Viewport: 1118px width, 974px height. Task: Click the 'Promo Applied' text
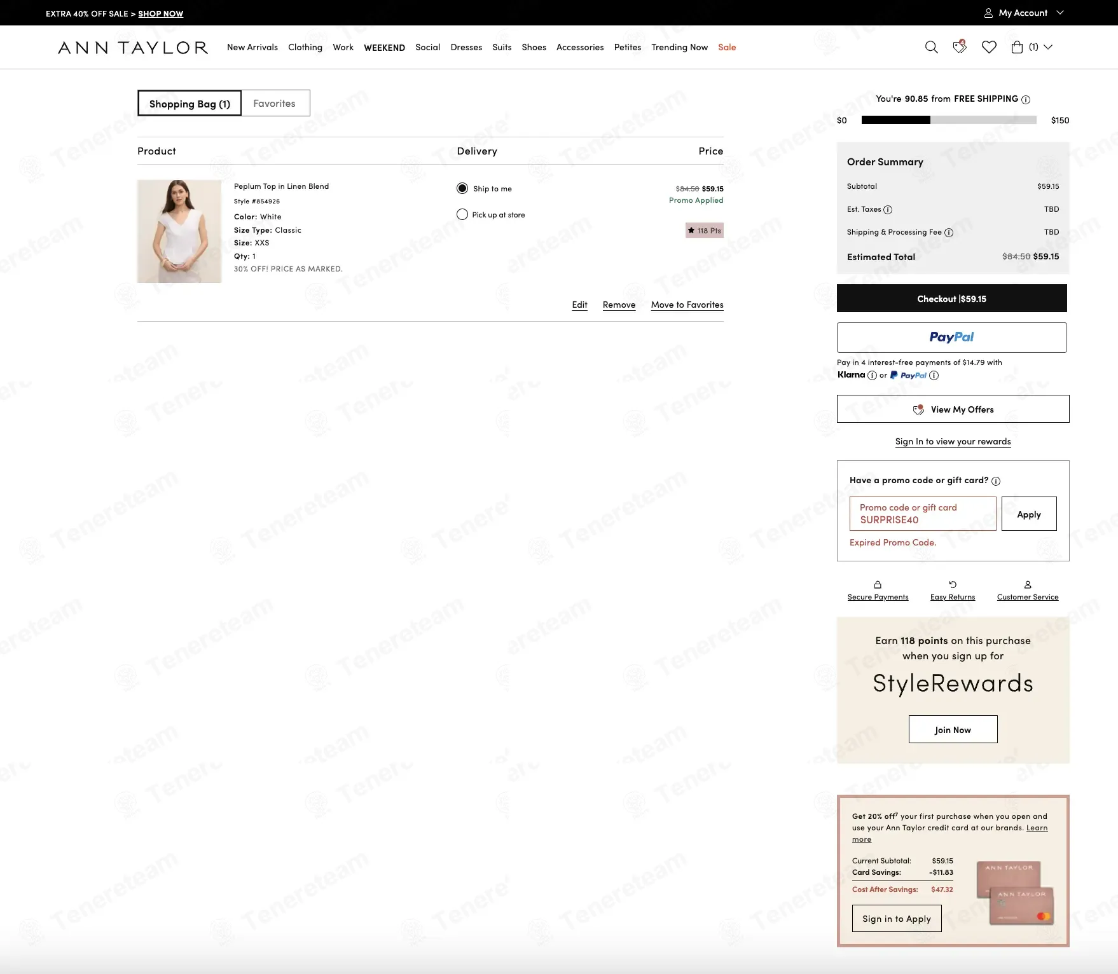coord(696,200)
